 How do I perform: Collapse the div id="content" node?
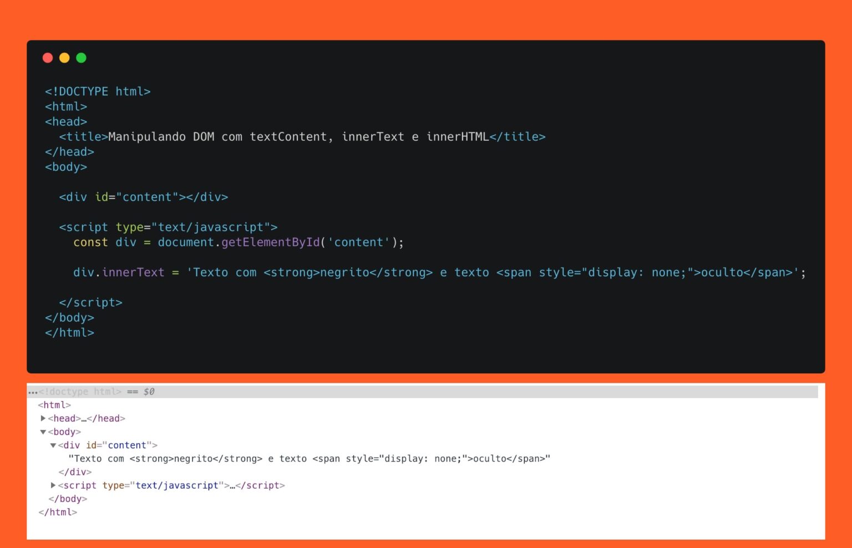[x=53, y=445]
